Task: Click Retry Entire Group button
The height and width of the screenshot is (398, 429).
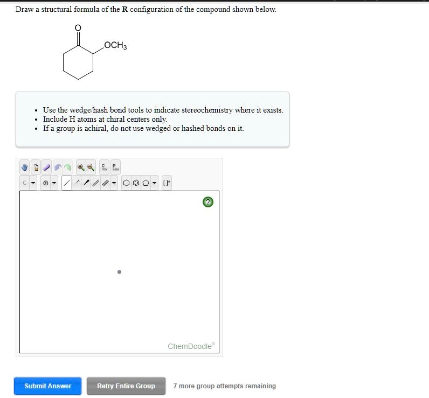Action: [x=126, y=386]
